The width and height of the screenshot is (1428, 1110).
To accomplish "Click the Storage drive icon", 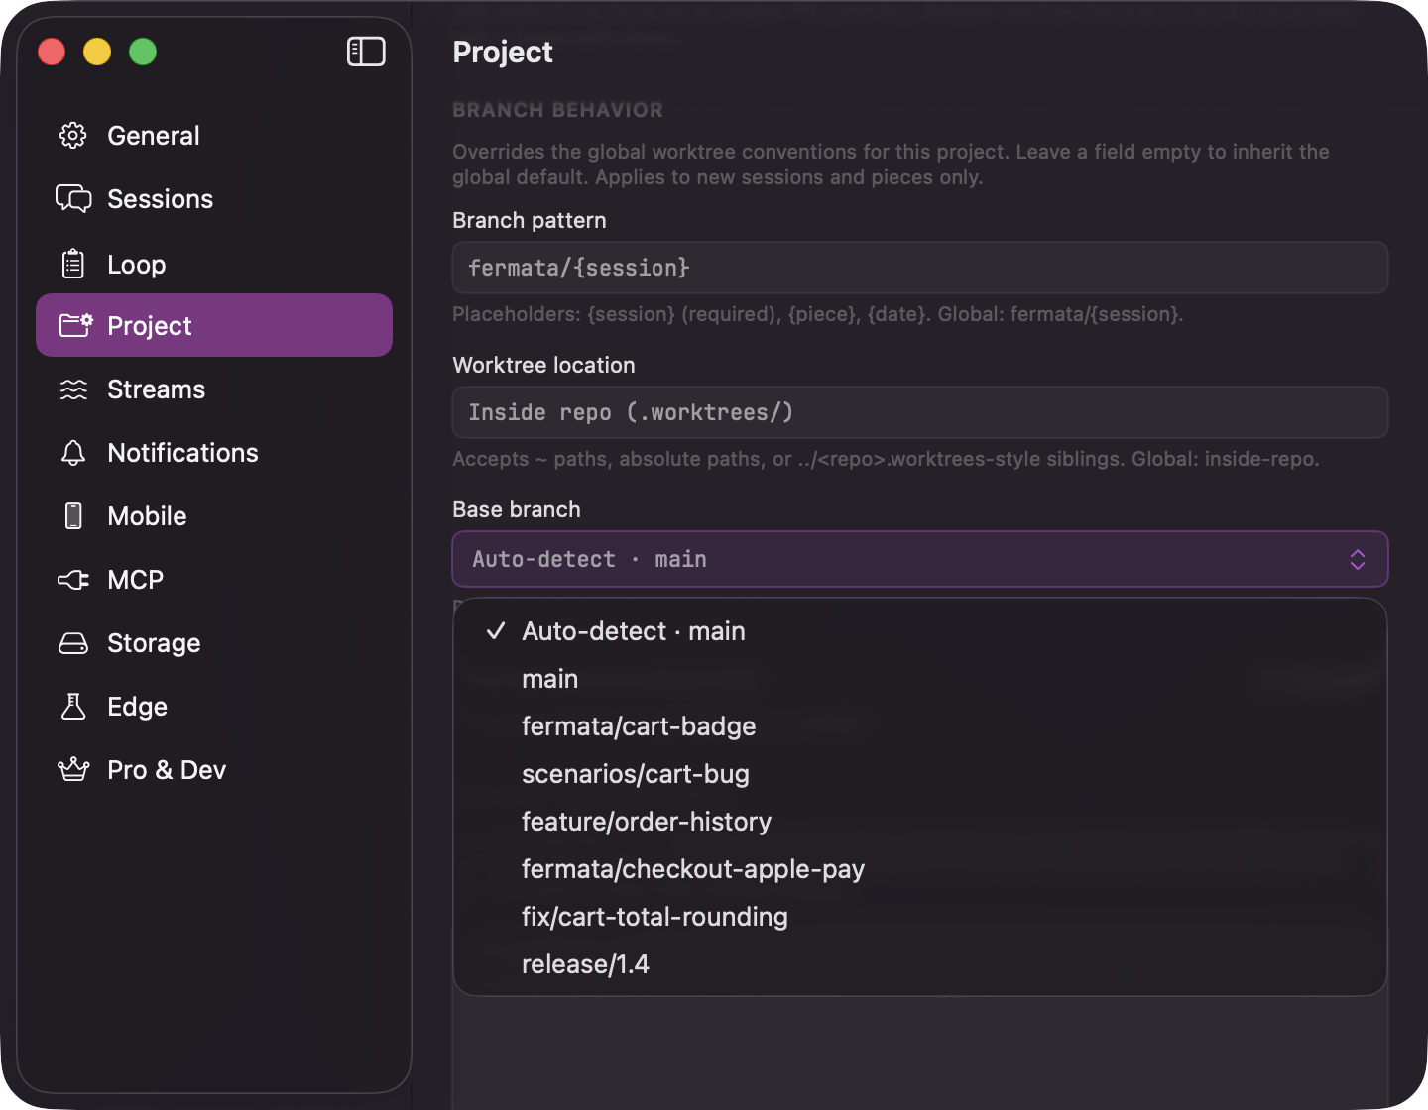I will [x=73, y=643].
